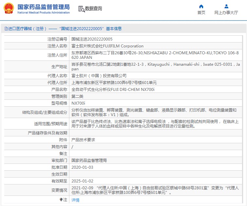Screen dimensions: 247x206
Task: Click the 注册人住所 address value
Action: click(155, 55)
